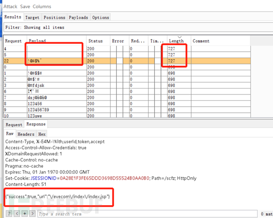
Task: Sort by Timeout column header
Action: pyautogui.click(x=157, y=41)
